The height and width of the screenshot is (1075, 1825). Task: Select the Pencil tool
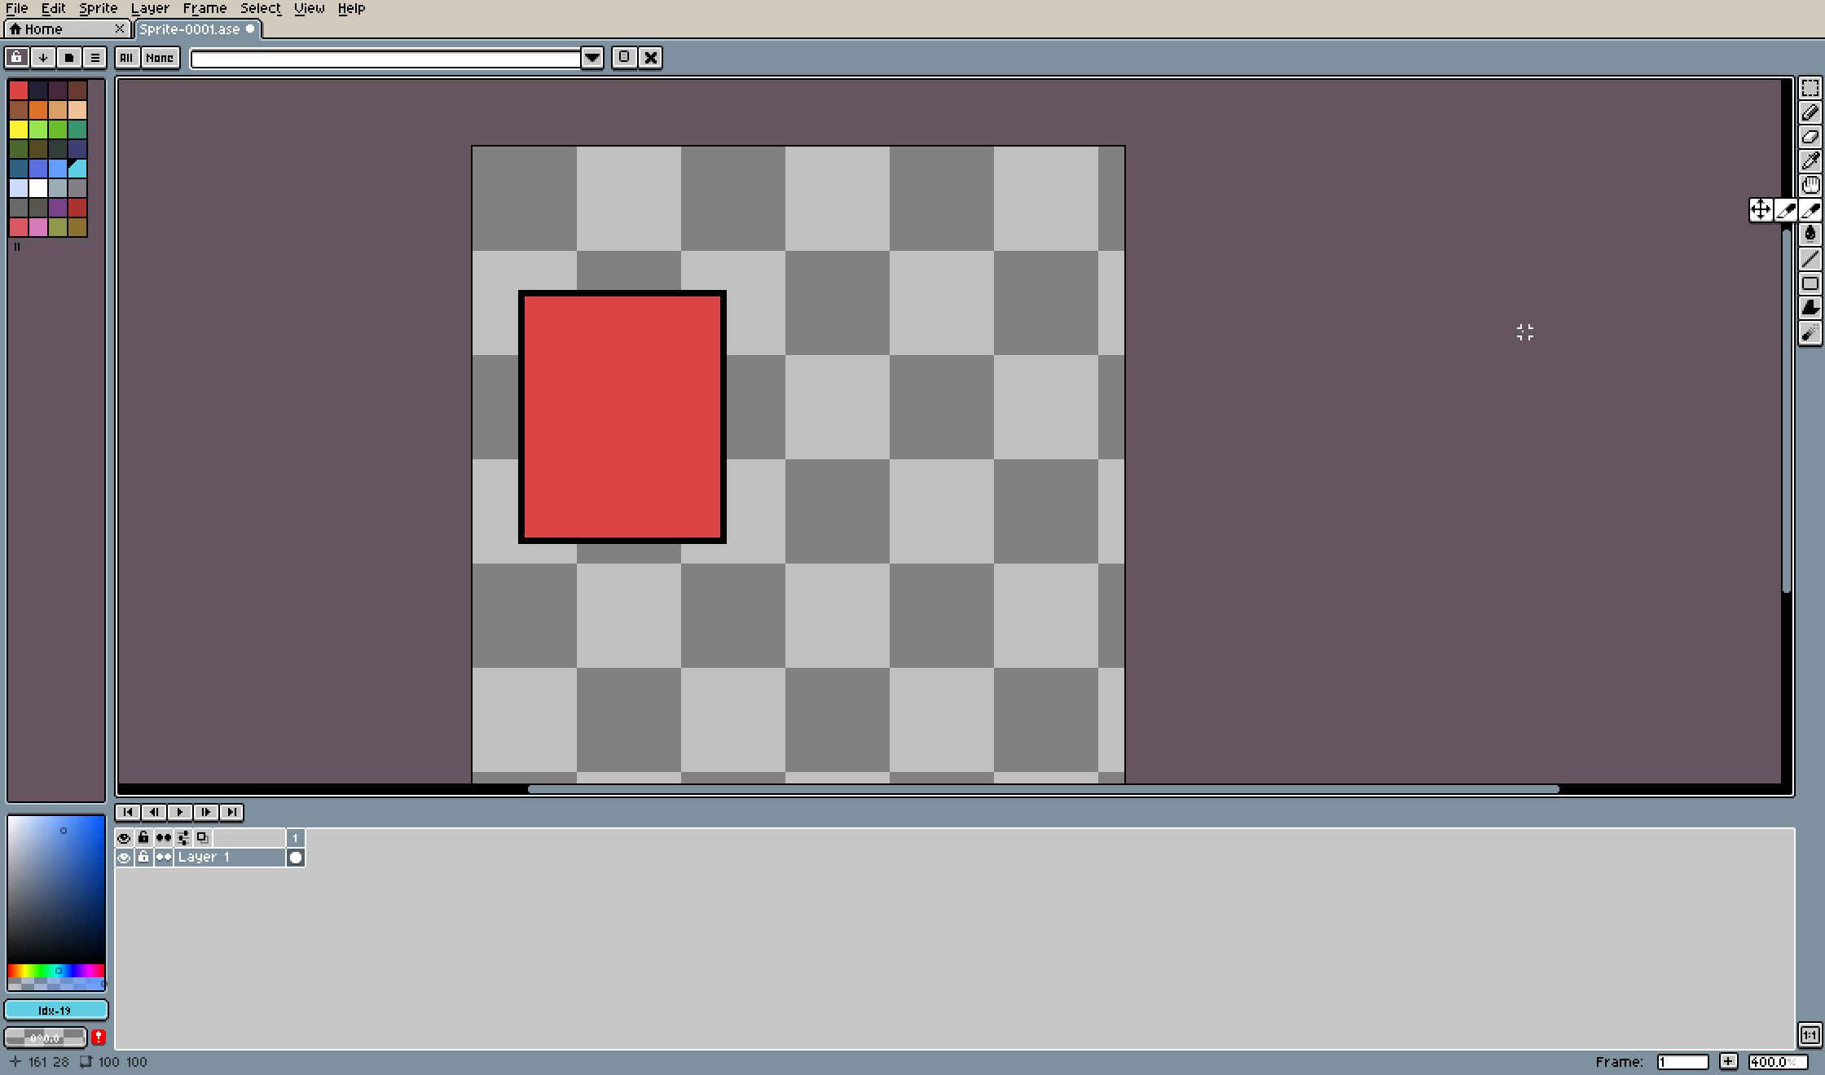pyautogui.click(x=1810, y=112)
